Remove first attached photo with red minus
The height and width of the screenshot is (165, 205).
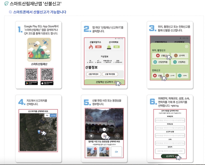click(x=95, y=149)
